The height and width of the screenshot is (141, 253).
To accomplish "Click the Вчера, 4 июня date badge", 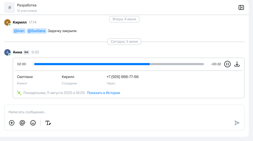I will 124,19.
